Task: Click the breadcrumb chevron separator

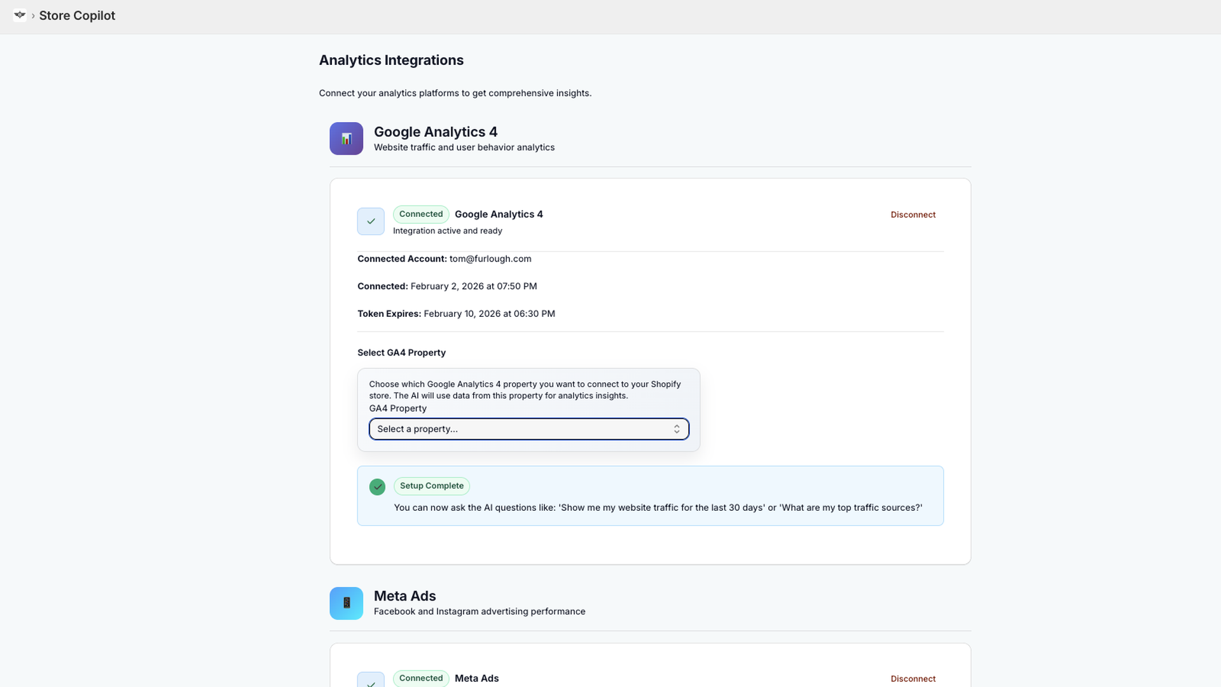Action: point(33,16)
